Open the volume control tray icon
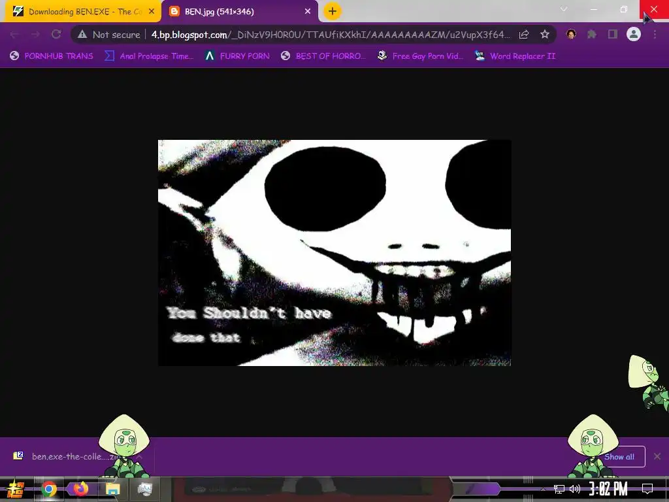Image resolution: width=669 pixels, height=502 pixels. [x=575, y=489]
